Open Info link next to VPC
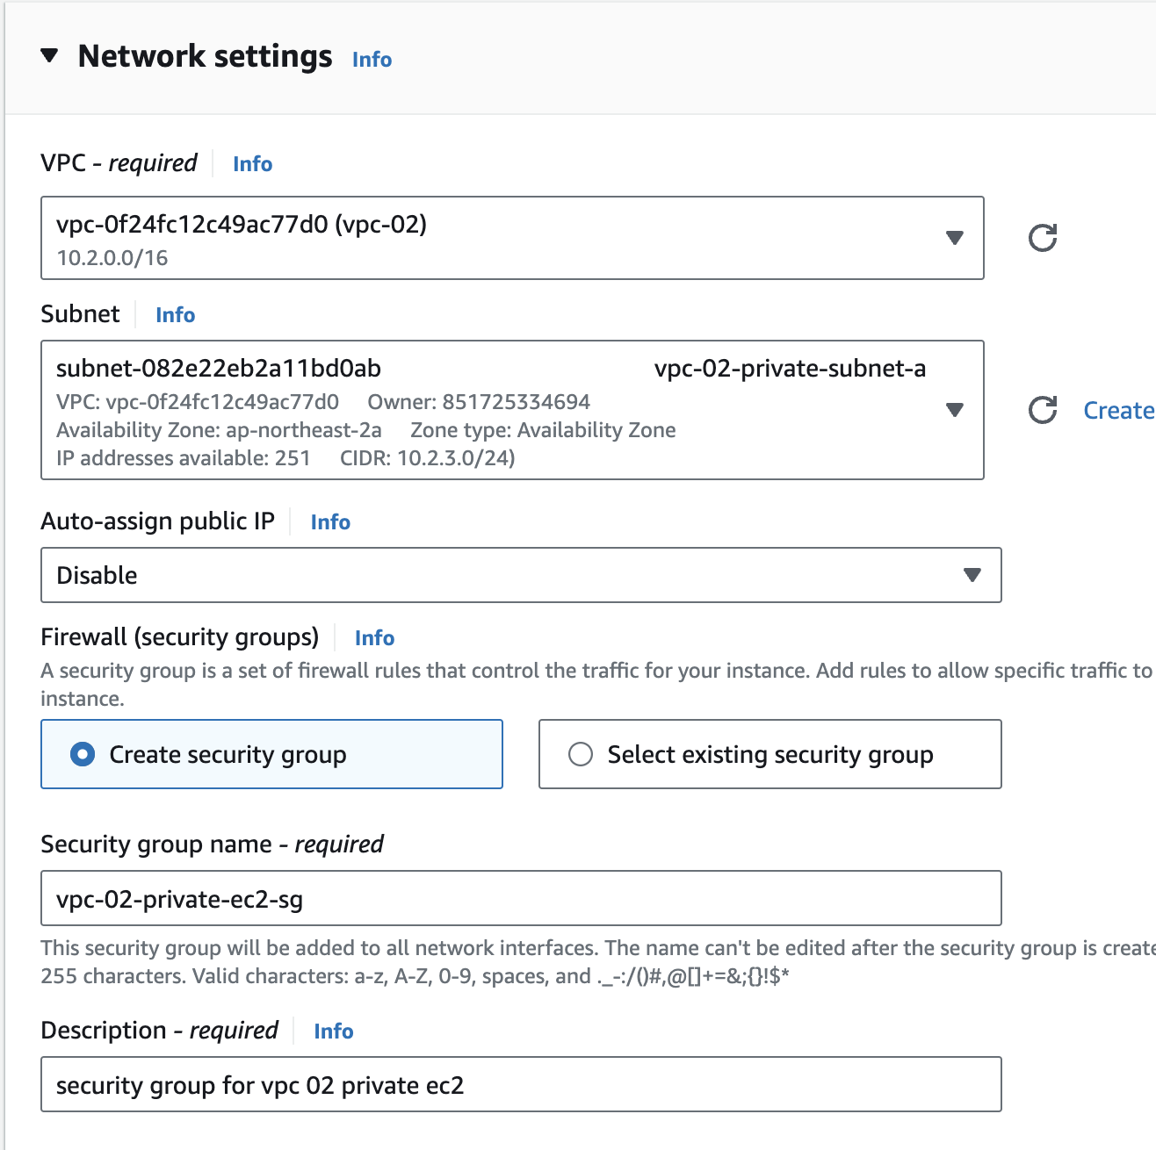Image resolution: width=1156 pixels, height=1150 pixels. click(252, 164)
